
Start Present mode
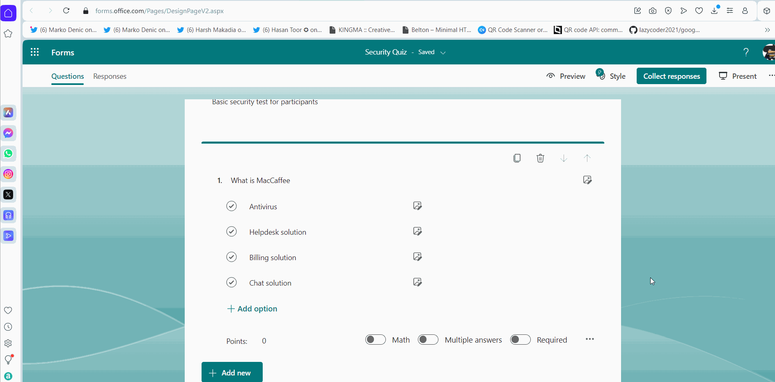tap(738, 76)
